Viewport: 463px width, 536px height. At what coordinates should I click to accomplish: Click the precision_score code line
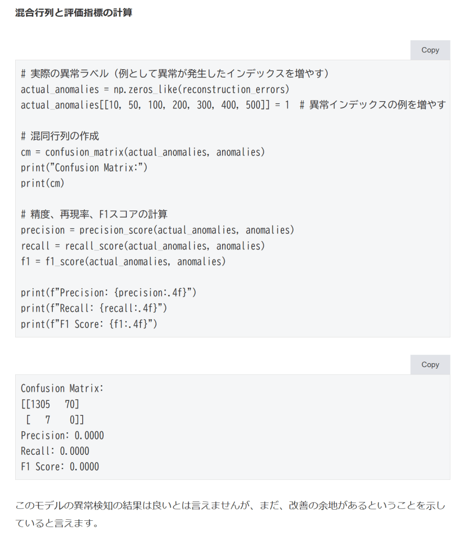(157, 230)
